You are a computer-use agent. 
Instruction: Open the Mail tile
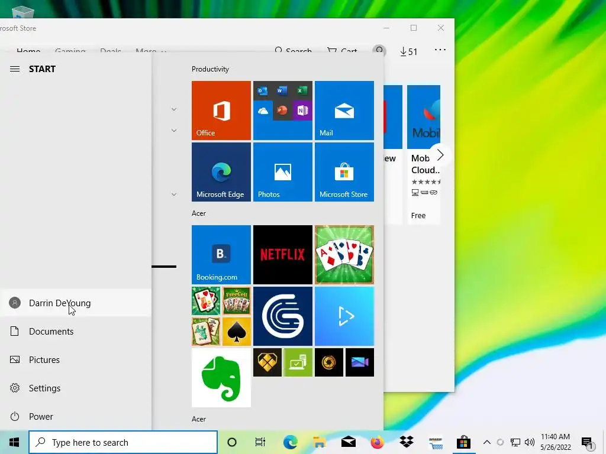click(344, 111)
